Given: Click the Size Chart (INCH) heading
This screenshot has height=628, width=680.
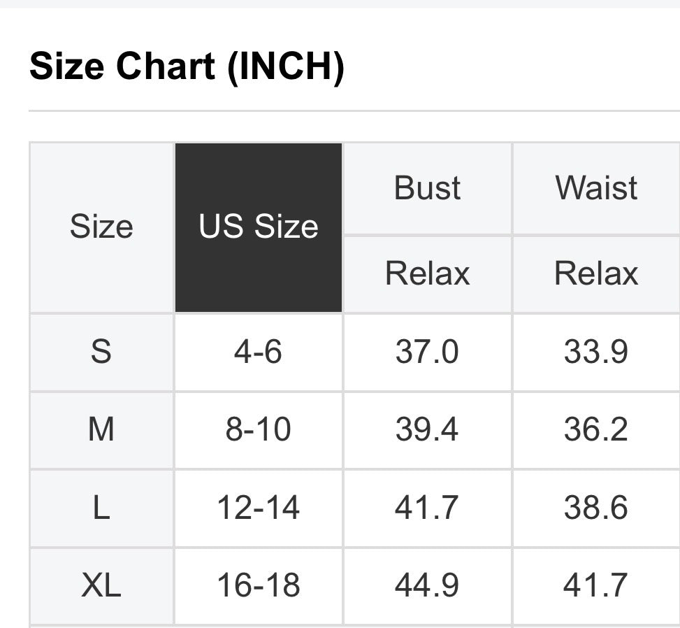Looking at the screenshot, I should click(187, 67).
